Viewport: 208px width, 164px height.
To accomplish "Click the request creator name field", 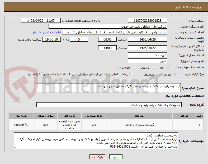I will [x=115, y=32].
